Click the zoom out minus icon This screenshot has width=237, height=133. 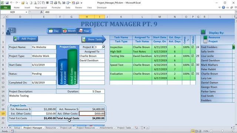pos(211,131)
